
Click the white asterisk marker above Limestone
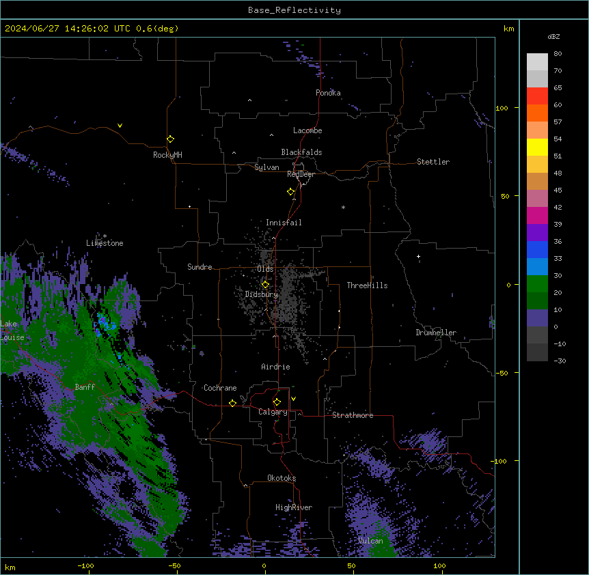point(105,236)
